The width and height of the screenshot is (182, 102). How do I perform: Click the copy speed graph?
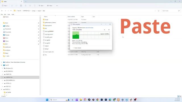[91, 35]
